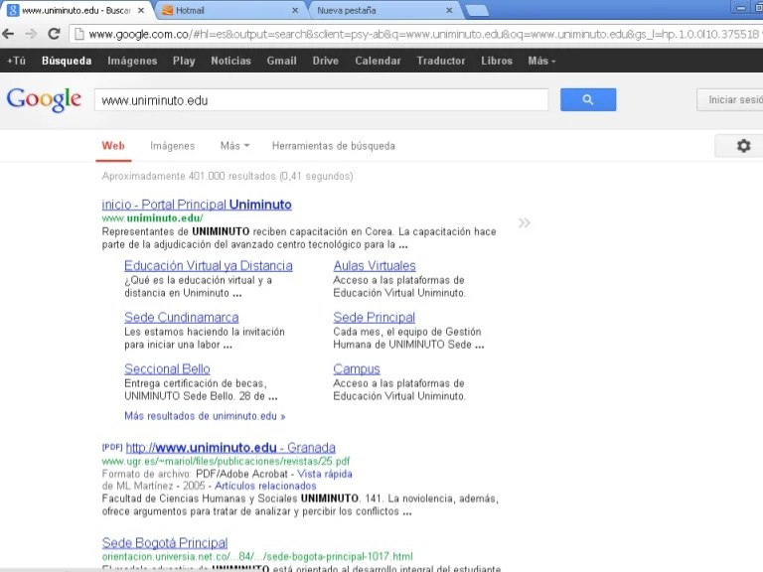Open the settings gear on results page

tap(743, 145)
